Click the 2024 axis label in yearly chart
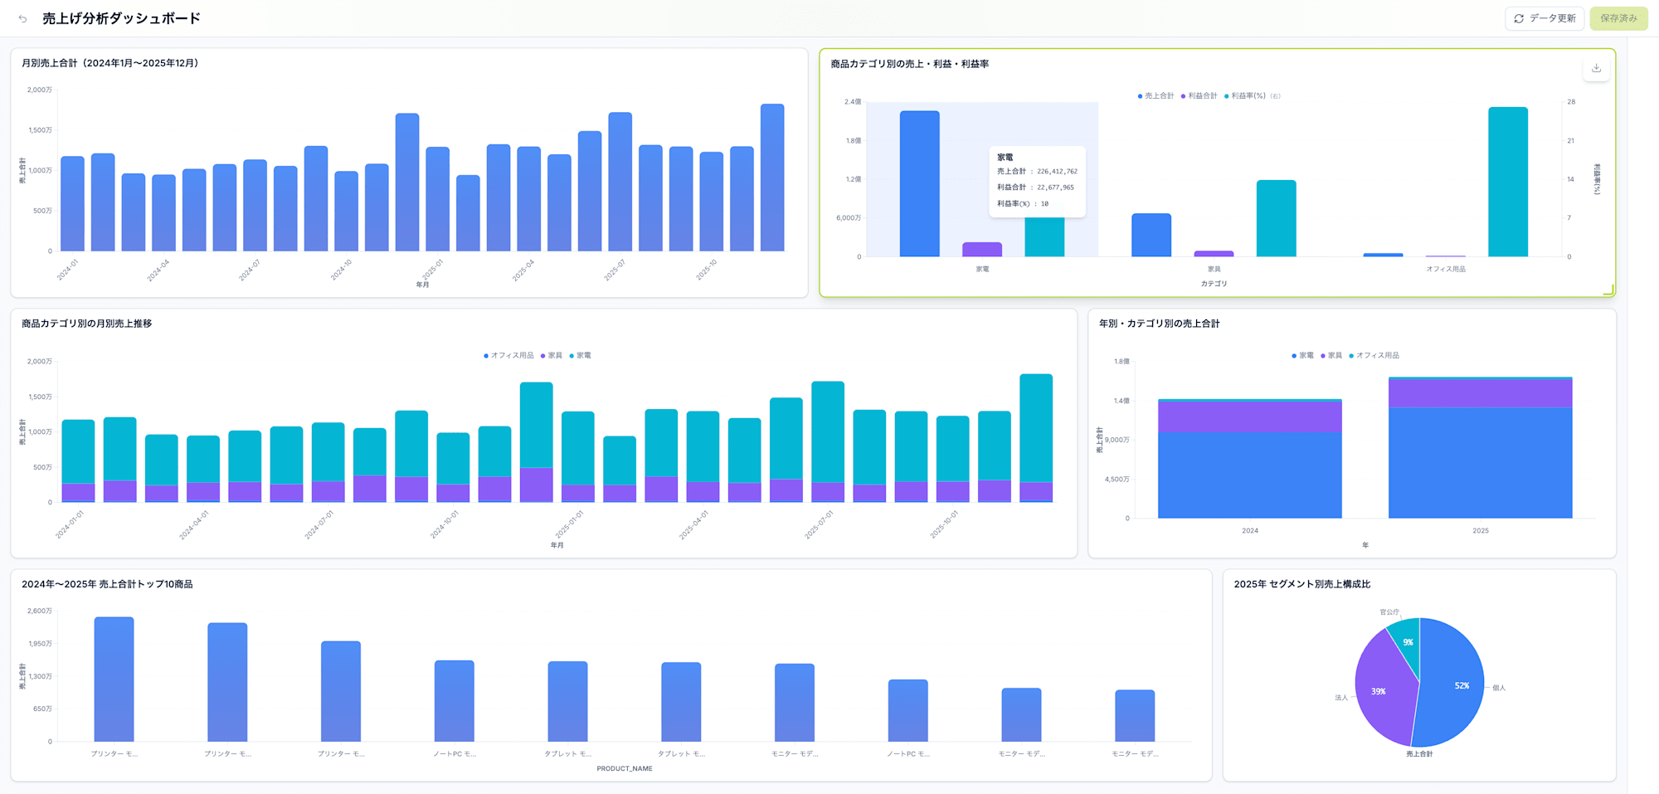 [x=1250, y=530]
